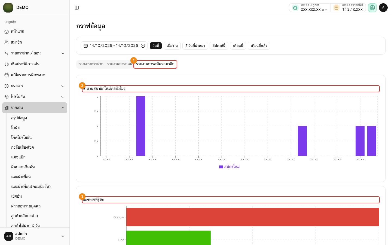Expand the โปรโมชั่น menu
The image size is (392, 245).
click(35, 97)
